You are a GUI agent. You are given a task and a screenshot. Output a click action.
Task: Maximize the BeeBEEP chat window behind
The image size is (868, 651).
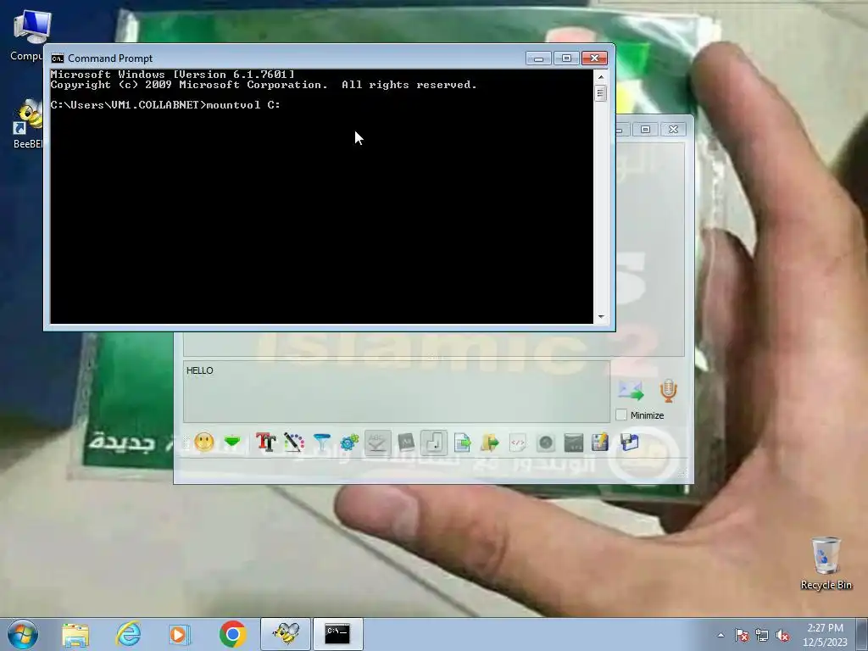pos(645,129)
